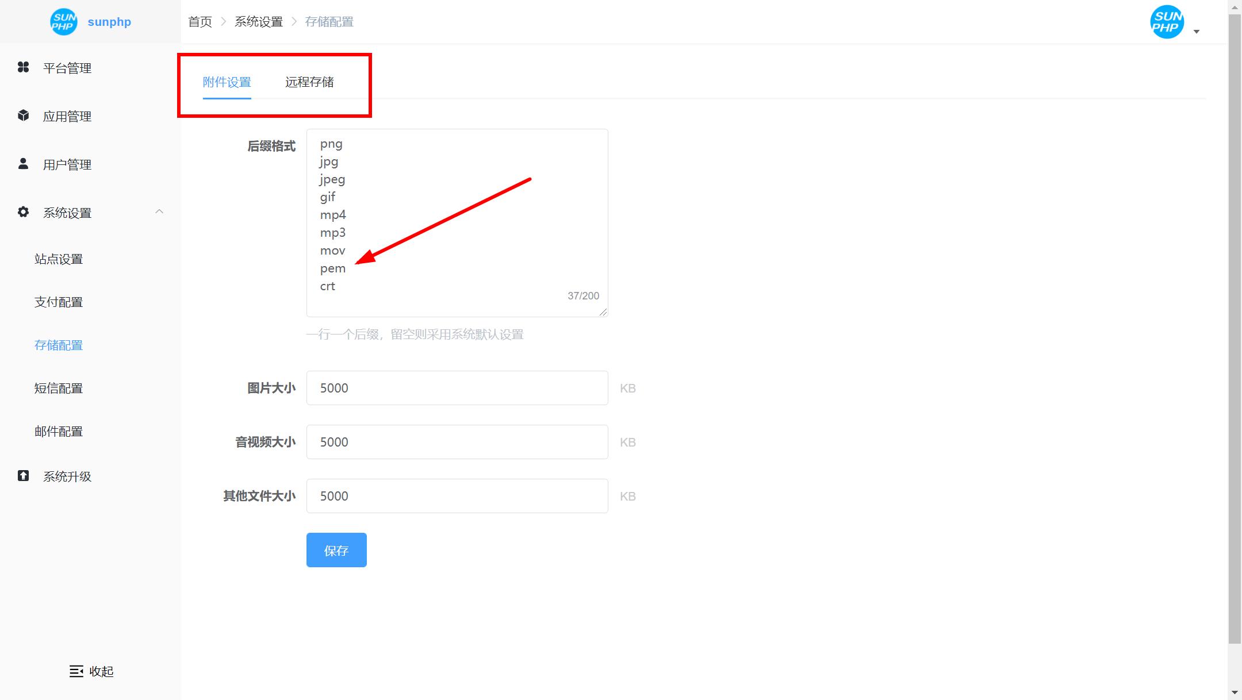Click the page vertical scrollbar
The height and width of the screenshot is (700, 1242).
click(1235, 329)
